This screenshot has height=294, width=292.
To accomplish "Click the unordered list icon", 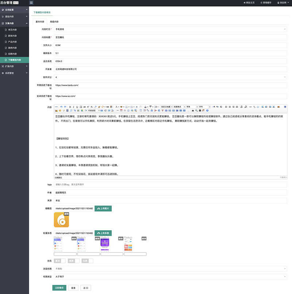I will pyautogui.click(x=131, y=107).
